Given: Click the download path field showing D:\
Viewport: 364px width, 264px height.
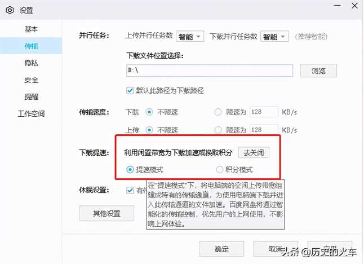Looking at the screenshot, I should click(210, 71).
